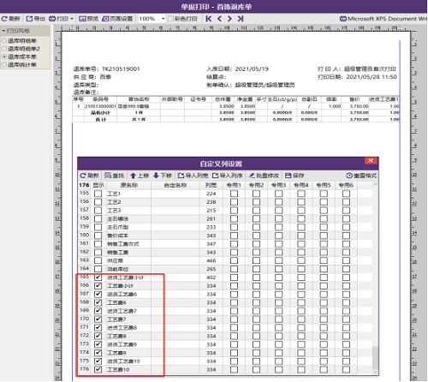Uncheck 显示 for row 170 工艺费7
428x382 pixels.
click(x=98, y=319)
